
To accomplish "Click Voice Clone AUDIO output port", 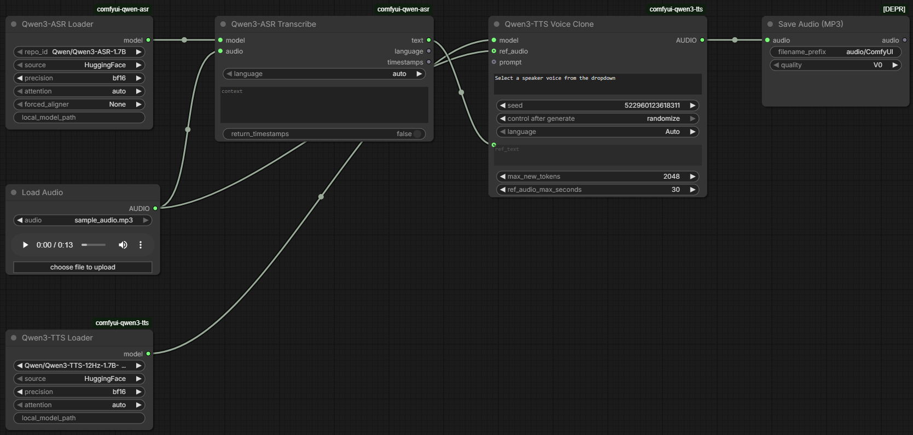I will tap(702, 40).
